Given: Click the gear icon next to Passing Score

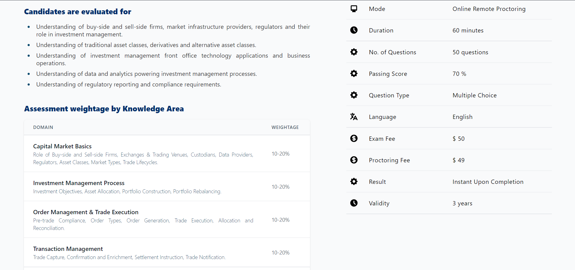Looking at the screenshot, I should [x=354, y=73].
